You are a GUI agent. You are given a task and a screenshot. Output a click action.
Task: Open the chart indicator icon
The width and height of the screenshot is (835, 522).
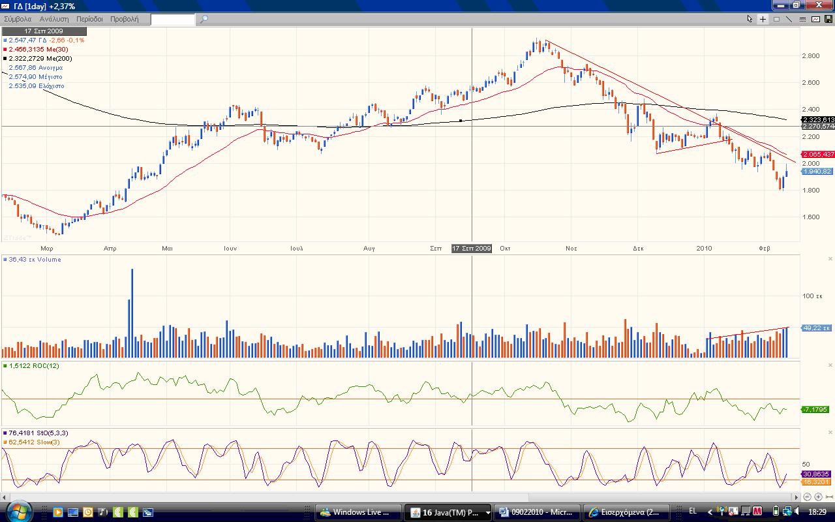point(815,20)
